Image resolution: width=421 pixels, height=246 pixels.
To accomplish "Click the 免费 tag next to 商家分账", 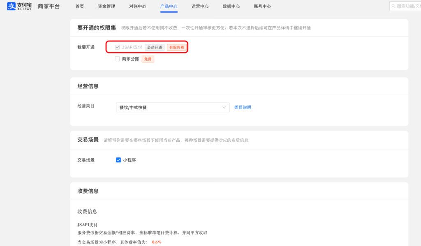I will click(x=148, y=59).
